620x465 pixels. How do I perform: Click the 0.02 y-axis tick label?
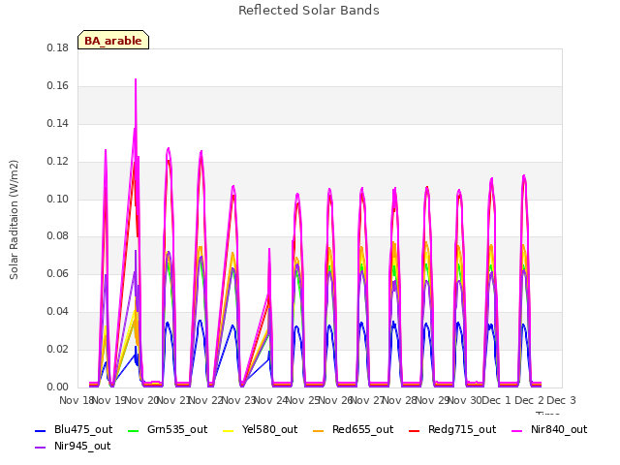coord(58,349)
